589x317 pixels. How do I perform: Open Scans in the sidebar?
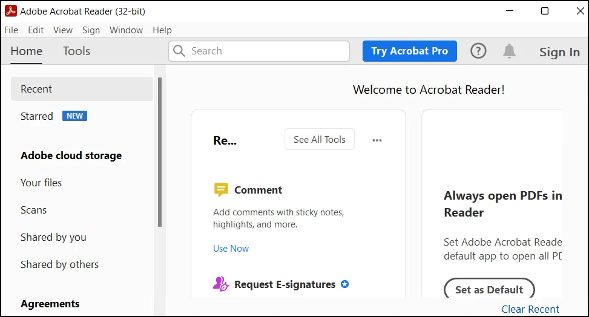pos(33,210)
